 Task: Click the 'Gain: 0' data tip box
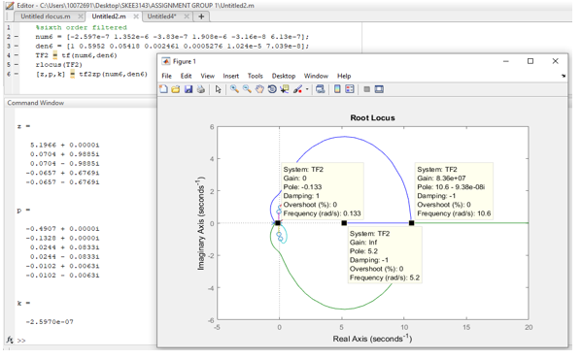point(323,191)
